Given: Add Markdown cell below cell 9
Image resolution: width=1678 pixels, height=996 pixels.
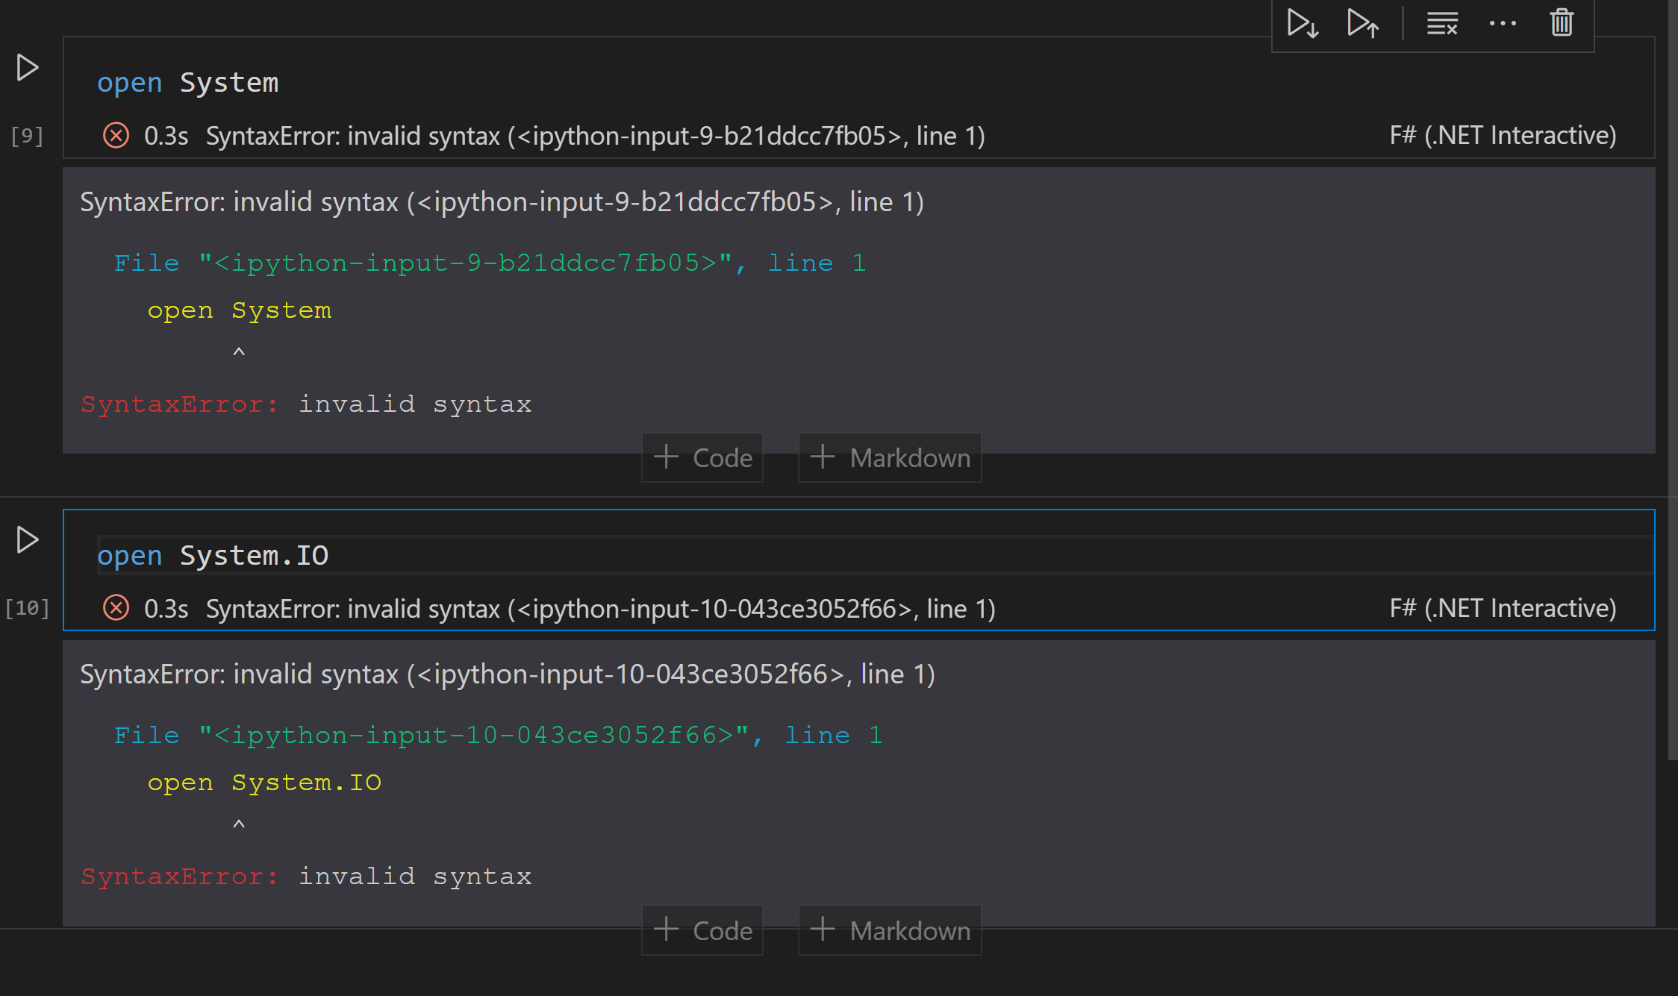Looking at the screenshot, I should 890,457.
